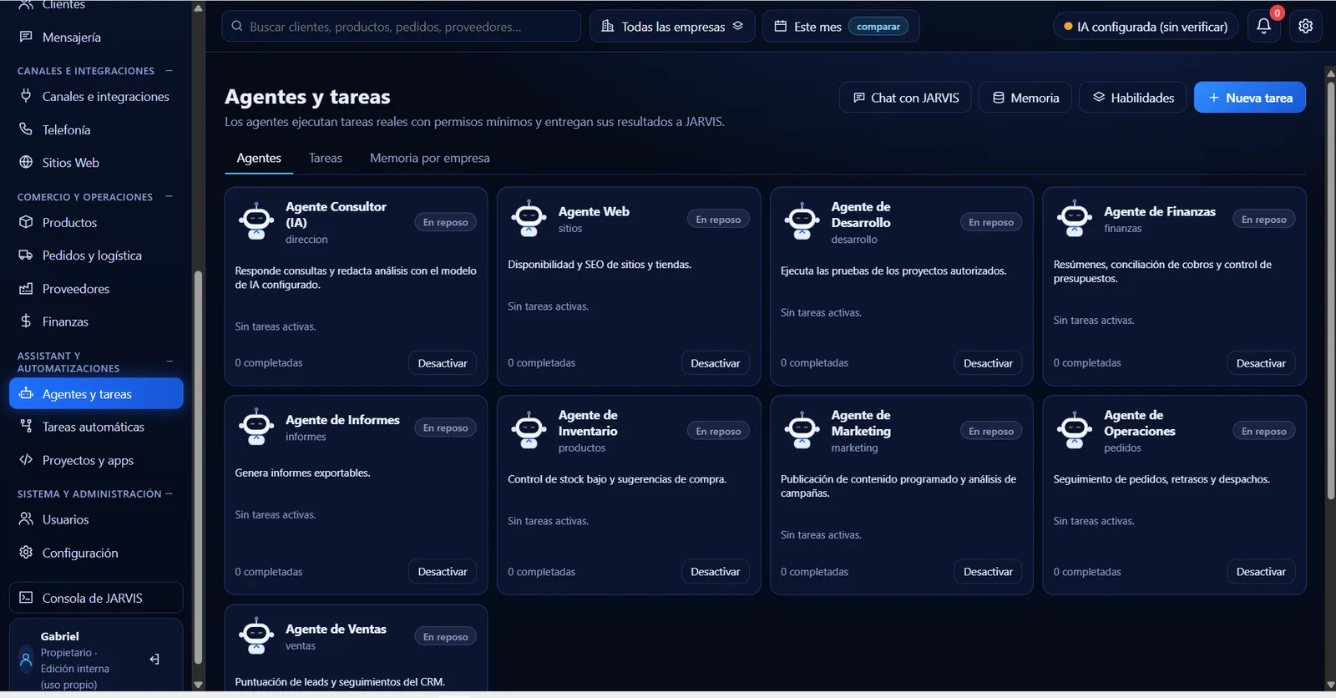
Task: Go to Pedidos y logística
Action: [x=96, y=255]
